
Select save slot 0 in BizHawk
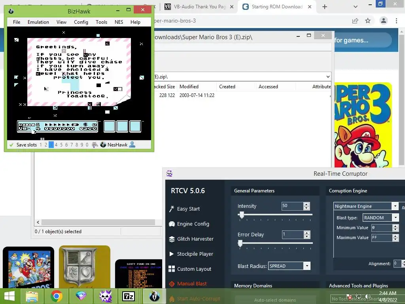(87, 145)
